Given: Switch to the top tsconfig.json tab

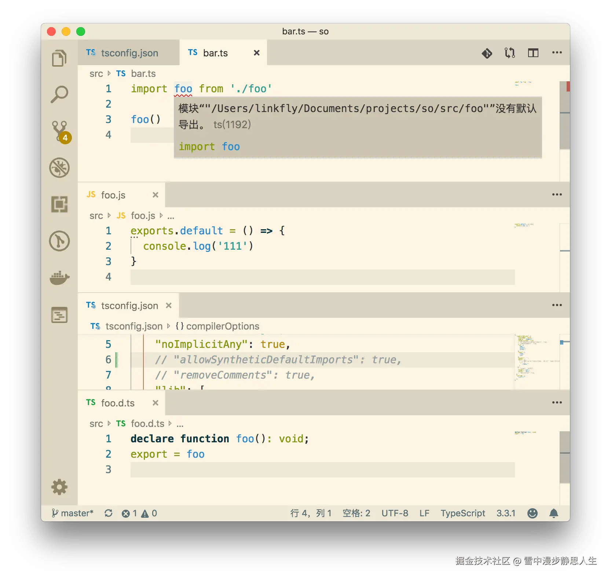Looking at the screenshot, I should coord(128,53).
